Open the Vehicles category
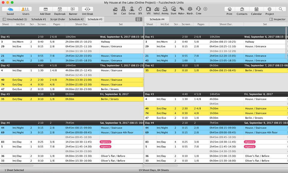The image size is (288, 173). [x=157, y=9]
